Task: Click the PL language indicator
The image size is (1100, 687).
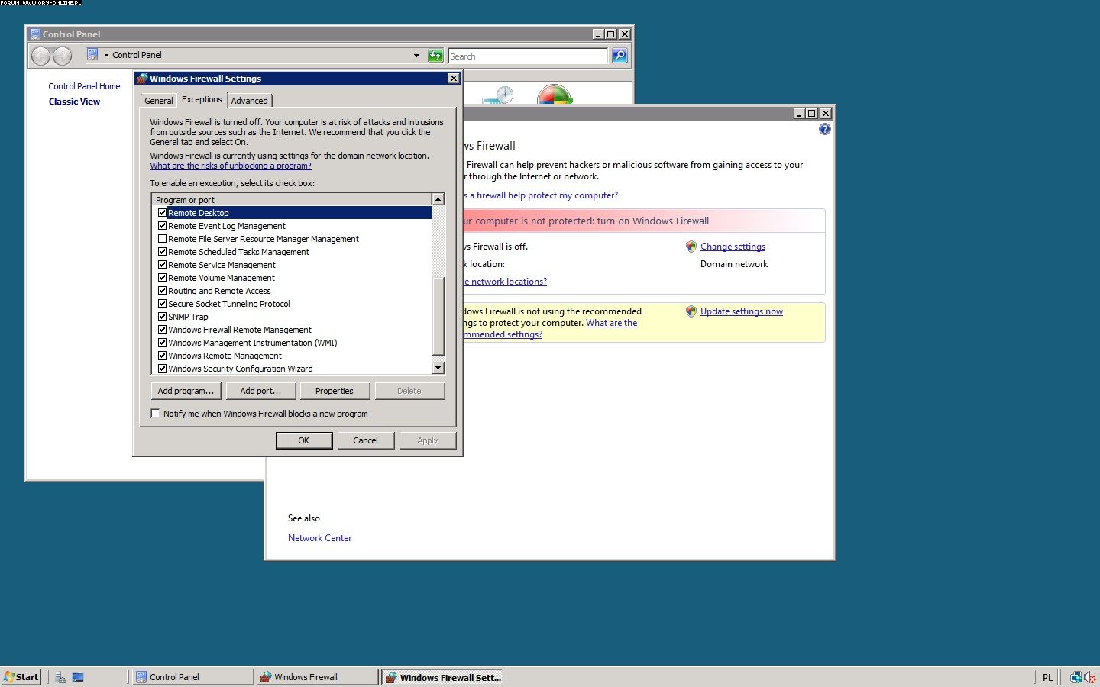Action: coord(1047,677)
